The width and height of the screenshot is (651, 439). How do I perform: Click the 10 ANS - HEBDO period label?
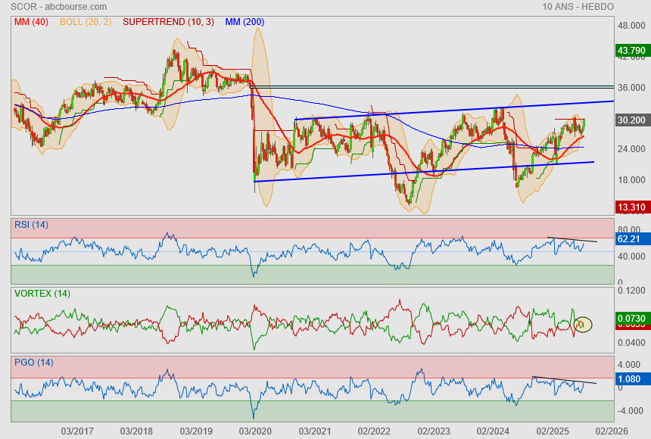click(578, 7)
